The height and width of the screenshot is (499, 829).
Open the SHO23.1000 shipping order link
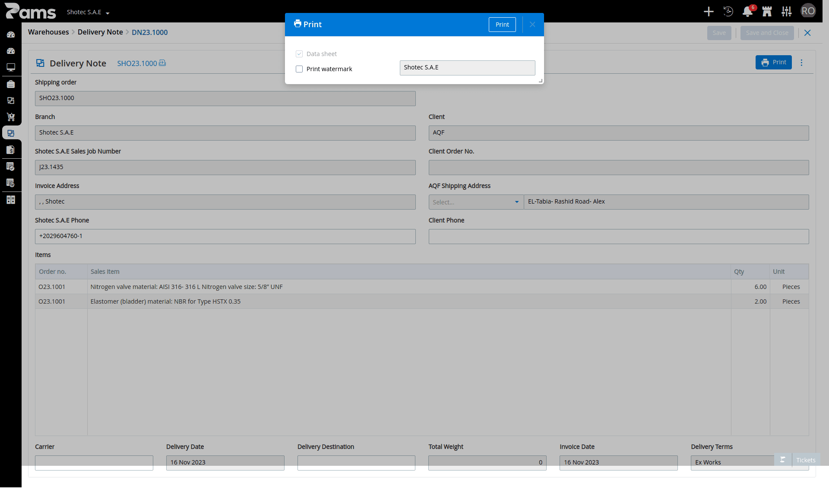coord(137,63)
